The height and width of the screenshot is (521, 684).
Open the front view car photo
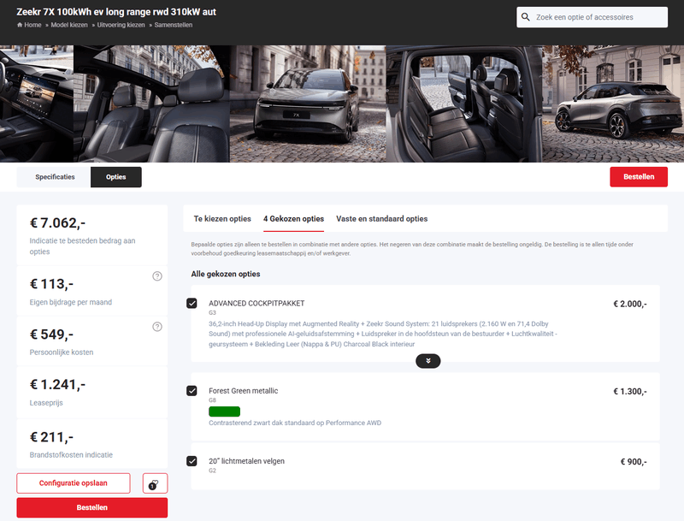coord(308,104)
